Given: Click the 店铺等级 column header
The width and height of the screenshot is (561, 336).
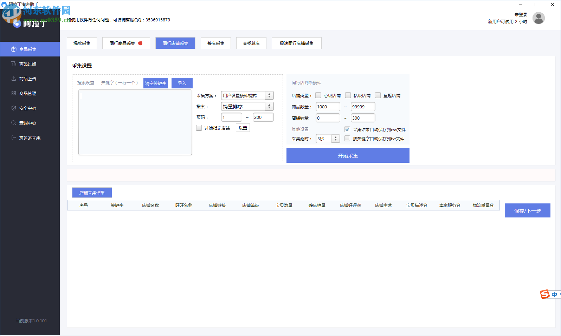Looking at the screenshot, I should click(x=251, y=205).
